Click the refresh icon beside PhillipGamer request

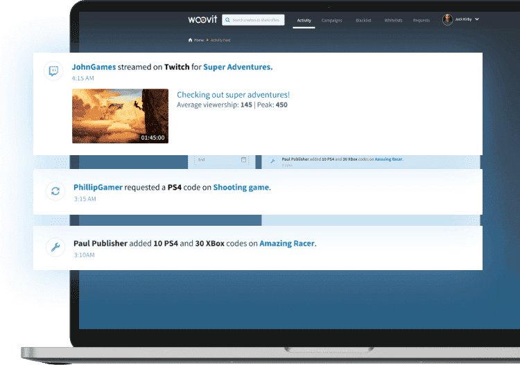click(x=55, y=191)
